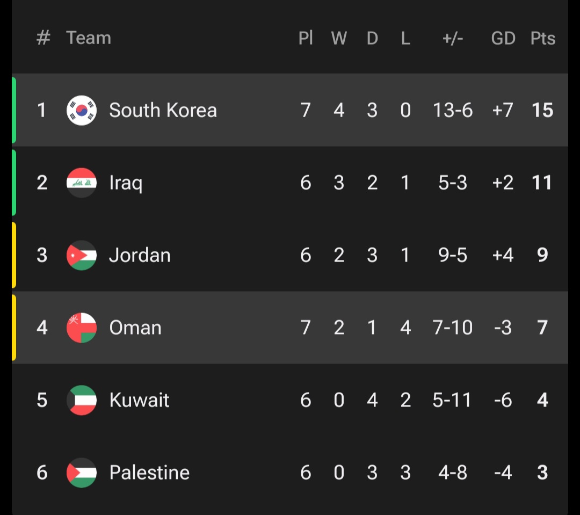Click the Pts column header
The width and height of the screenshot is (580, 515).
click(542, 38)
